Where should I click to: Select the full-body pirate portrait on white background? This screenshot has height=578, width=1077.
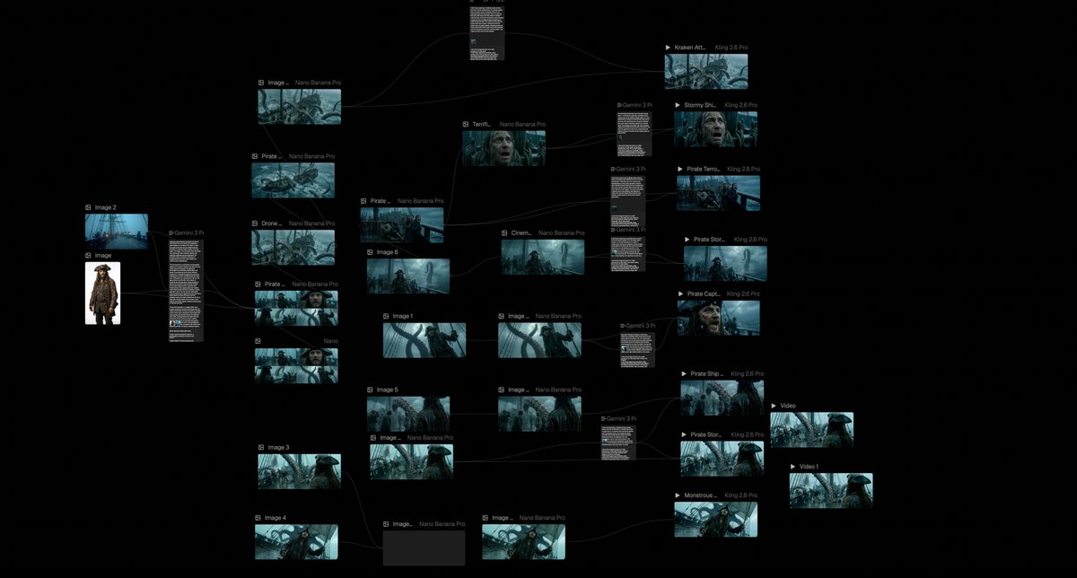coord(102,293)
